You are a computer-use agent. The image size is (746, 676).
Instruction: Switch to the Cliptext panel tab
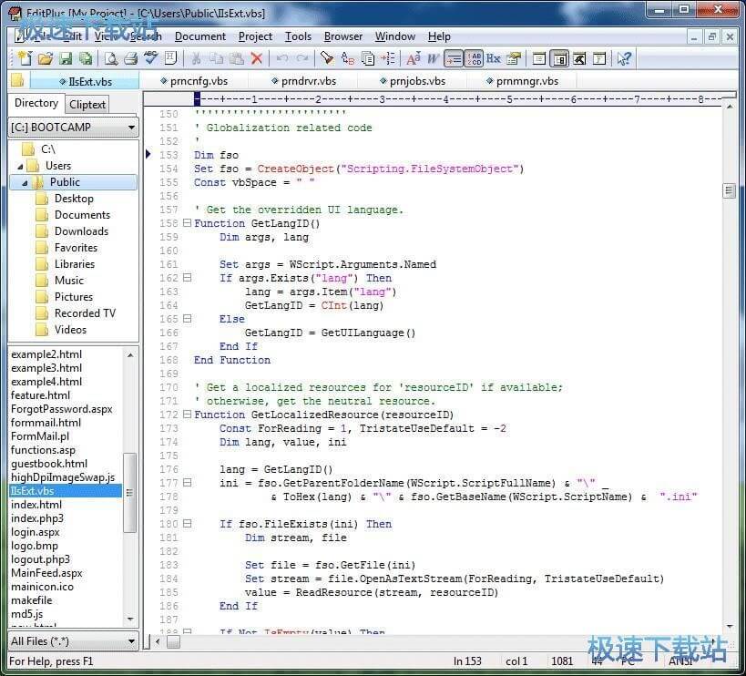click(87, 104)
